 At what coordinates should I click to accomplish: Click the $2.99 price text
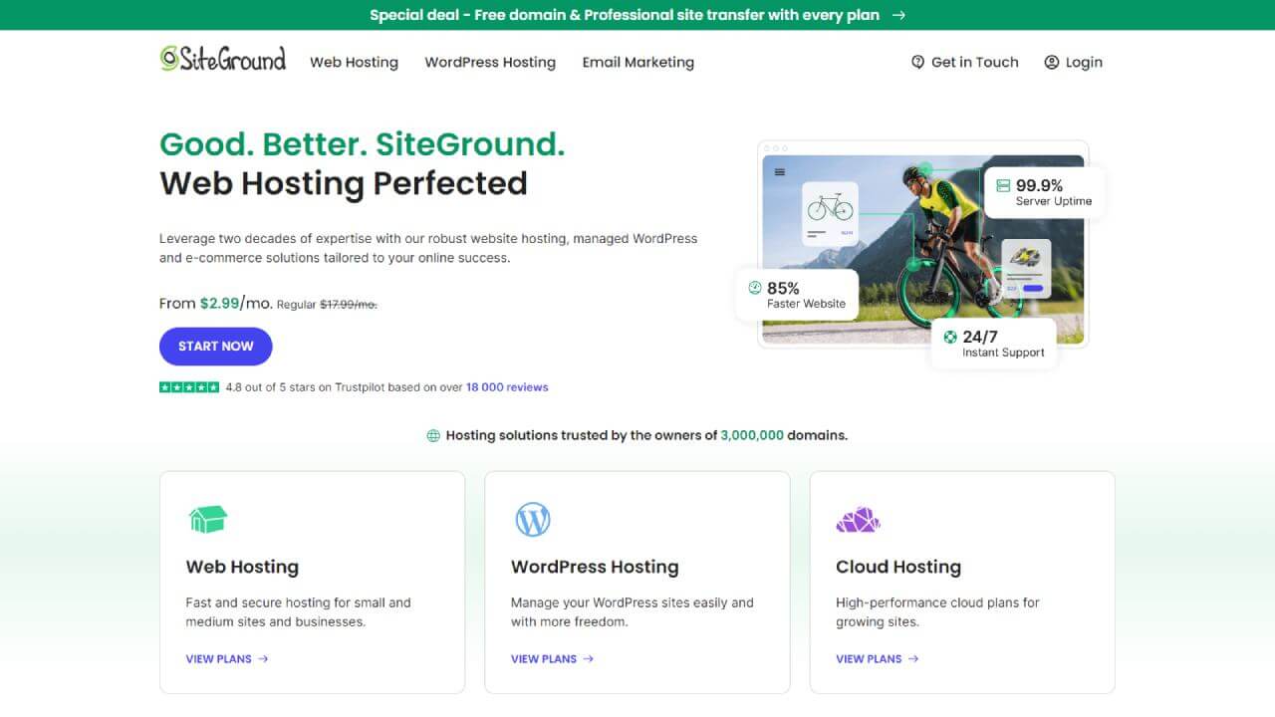pyautogui.click(x=220, y=303)
